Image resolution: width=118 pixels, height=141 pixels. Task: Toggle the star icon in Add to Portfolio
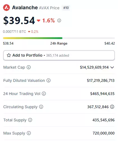point(9,55)
